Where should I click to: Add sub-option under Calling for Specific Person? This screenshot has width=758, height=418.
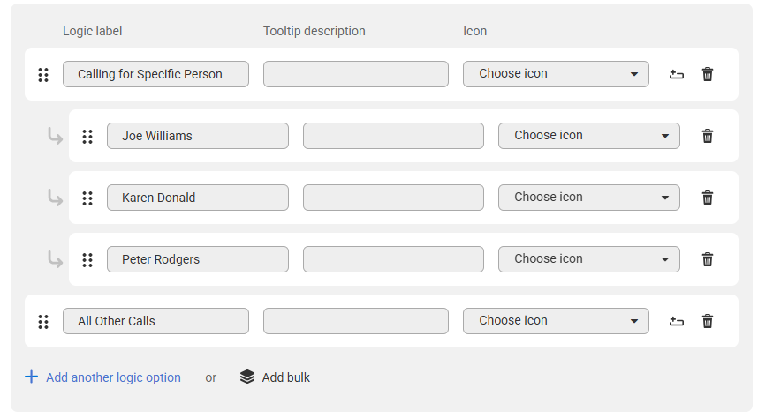[677, 74]
